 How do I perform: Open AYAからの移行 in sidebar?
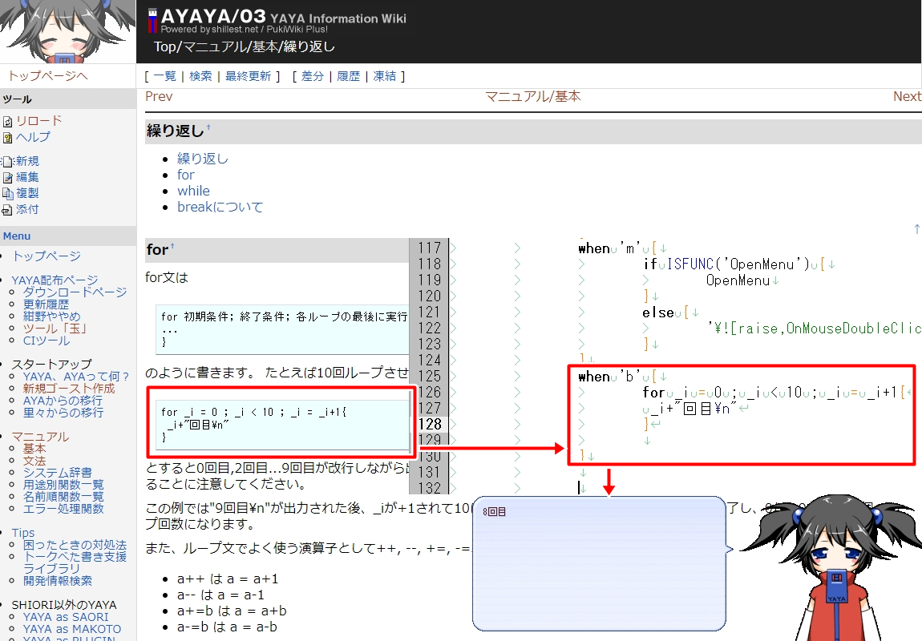click(x=63, y=401)
